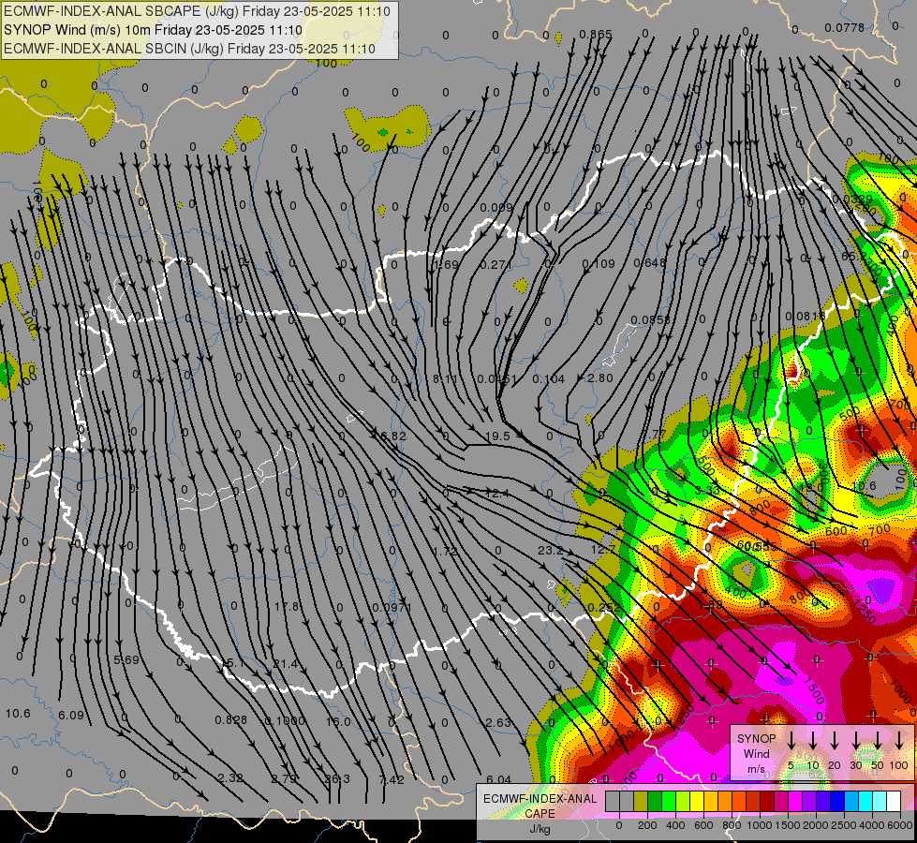Click the 400 tick on CAPE scale
Image resolution: width=917 pixels, height=843 pixels.
click(675, 825)
